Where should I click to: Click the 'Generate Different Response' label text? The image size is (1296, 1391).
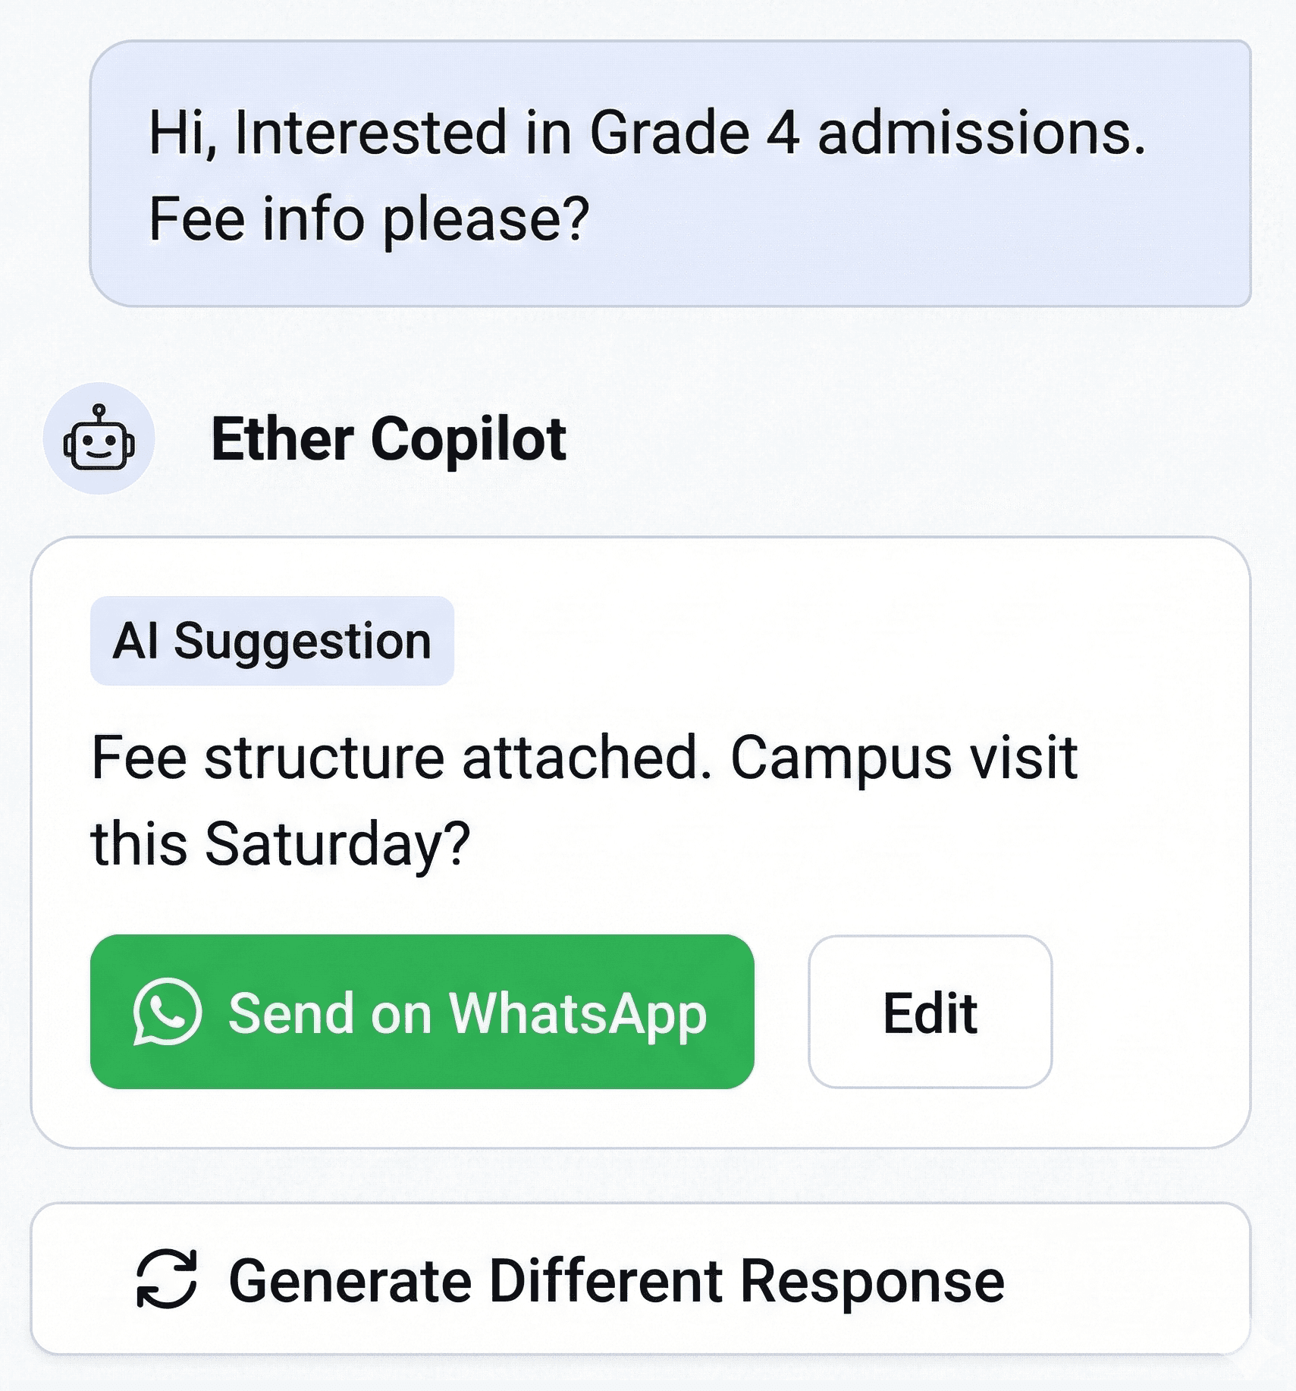tap(617, 1281)
